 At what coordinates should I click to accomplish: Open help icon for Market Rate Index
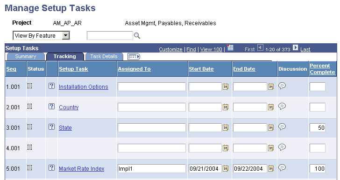pyautogui.click(x=51, y=168)
